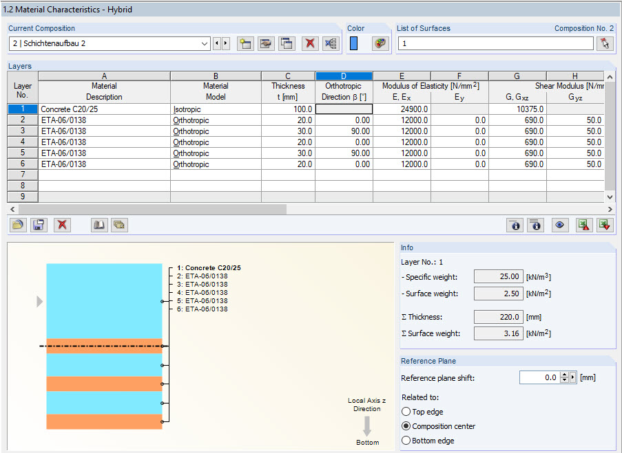Decrease the reference plane shift value
Image resolution: width=622 pixels, height=453 pixels.
(564, 380)
